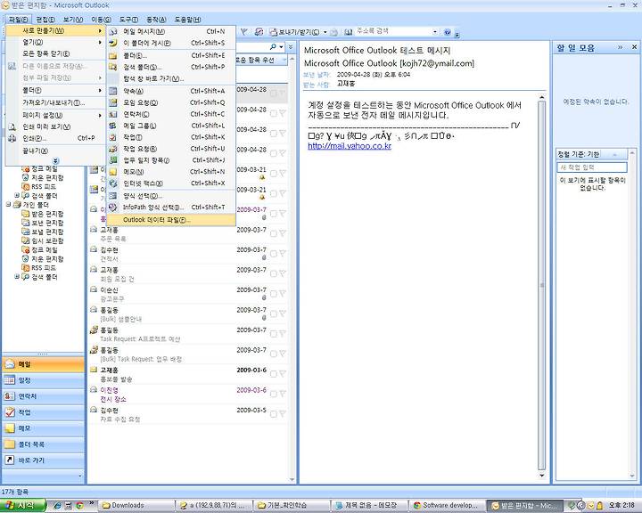
Task: Open the 보기(V) menu
Action: coord(73,20)
